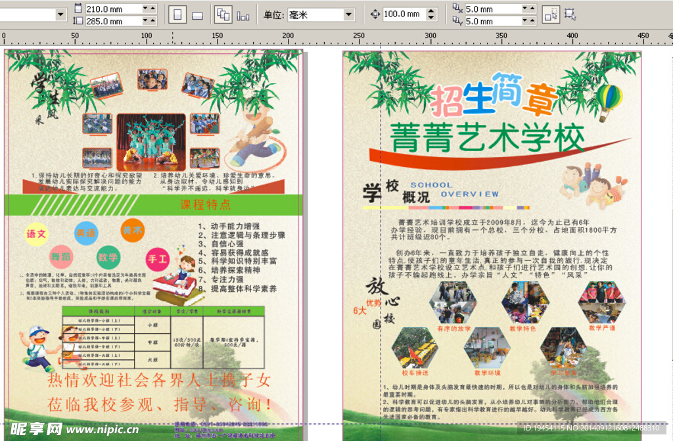Viewport: 673px width, 441px height.
Task: Select the large stage performance photo
Action: coord(151,142)
